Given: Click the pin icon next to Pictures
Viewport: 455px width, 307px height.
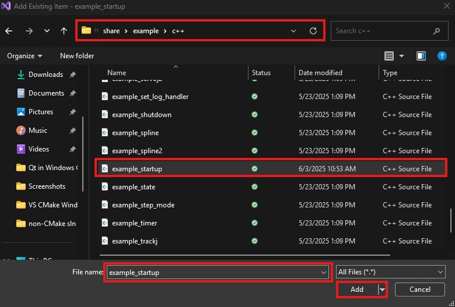Looking at the screenshot, I should click(72, 112).
